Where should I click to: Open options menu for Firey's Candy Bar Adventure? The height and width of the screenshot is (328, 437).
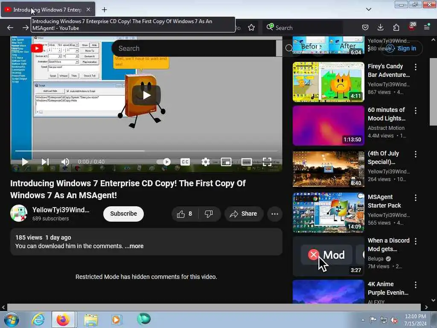[x=416, y=67]
